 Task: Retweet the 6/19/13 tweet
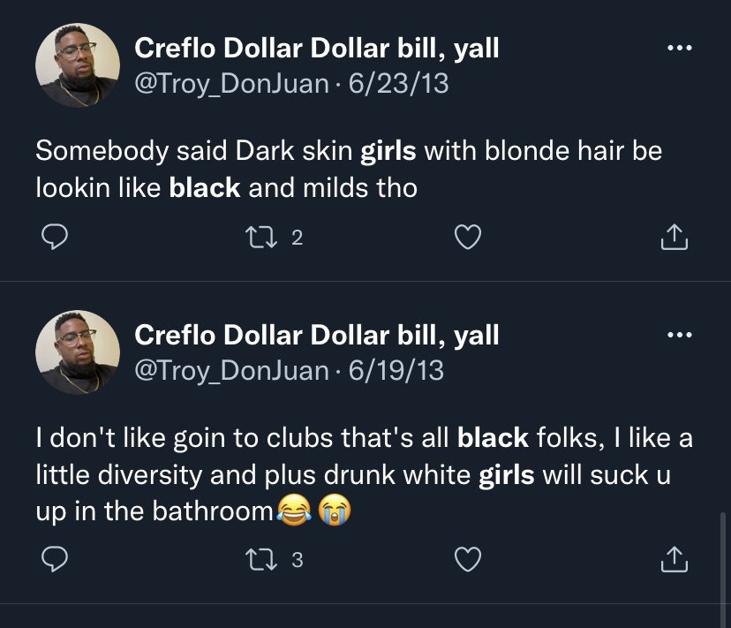(x=261, y=559)
